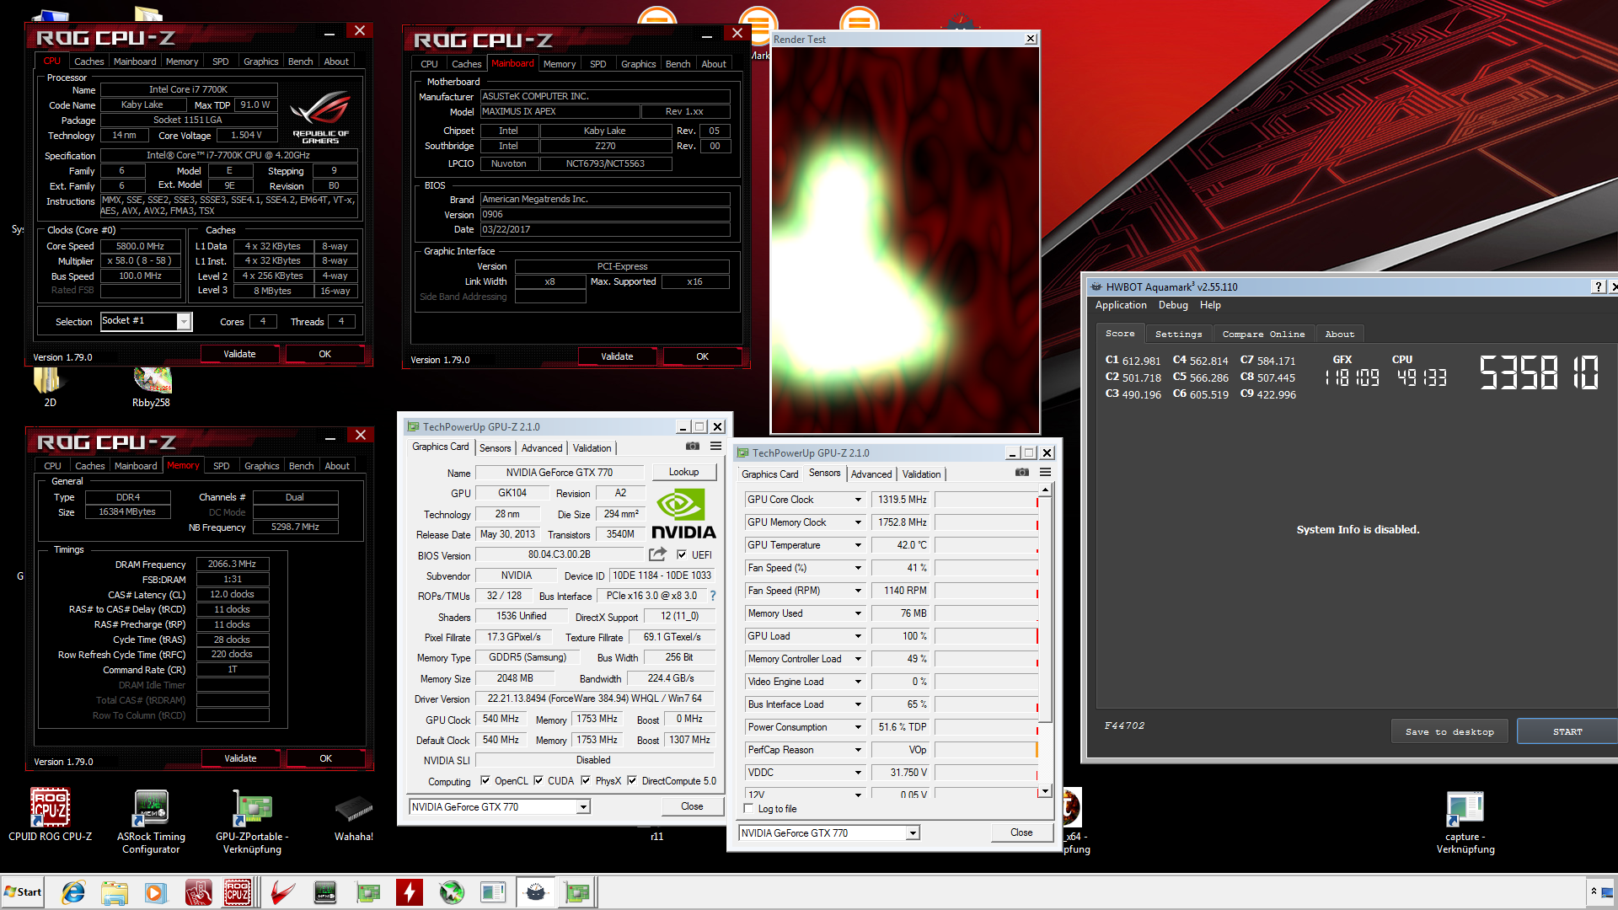Open hamburger menu in GPU-Z Sensors window
This screenshot has width=1618, height=910.
(1045, 473)
